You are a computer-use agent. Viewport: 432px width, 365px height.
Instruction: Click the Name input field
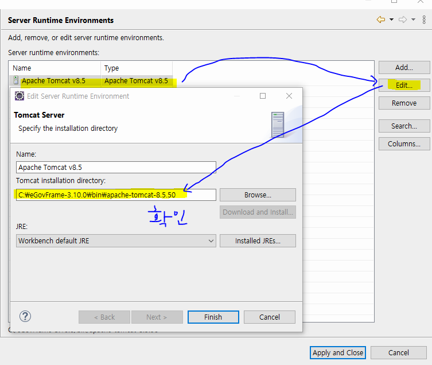click(x=116, y=168)
